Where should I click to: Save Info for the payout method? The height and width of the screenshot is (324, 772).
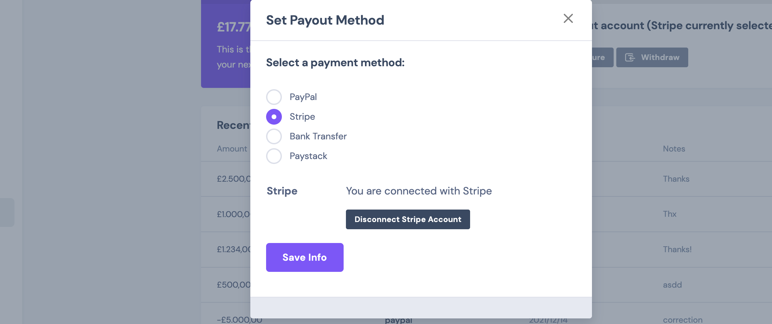pos(305,257)
